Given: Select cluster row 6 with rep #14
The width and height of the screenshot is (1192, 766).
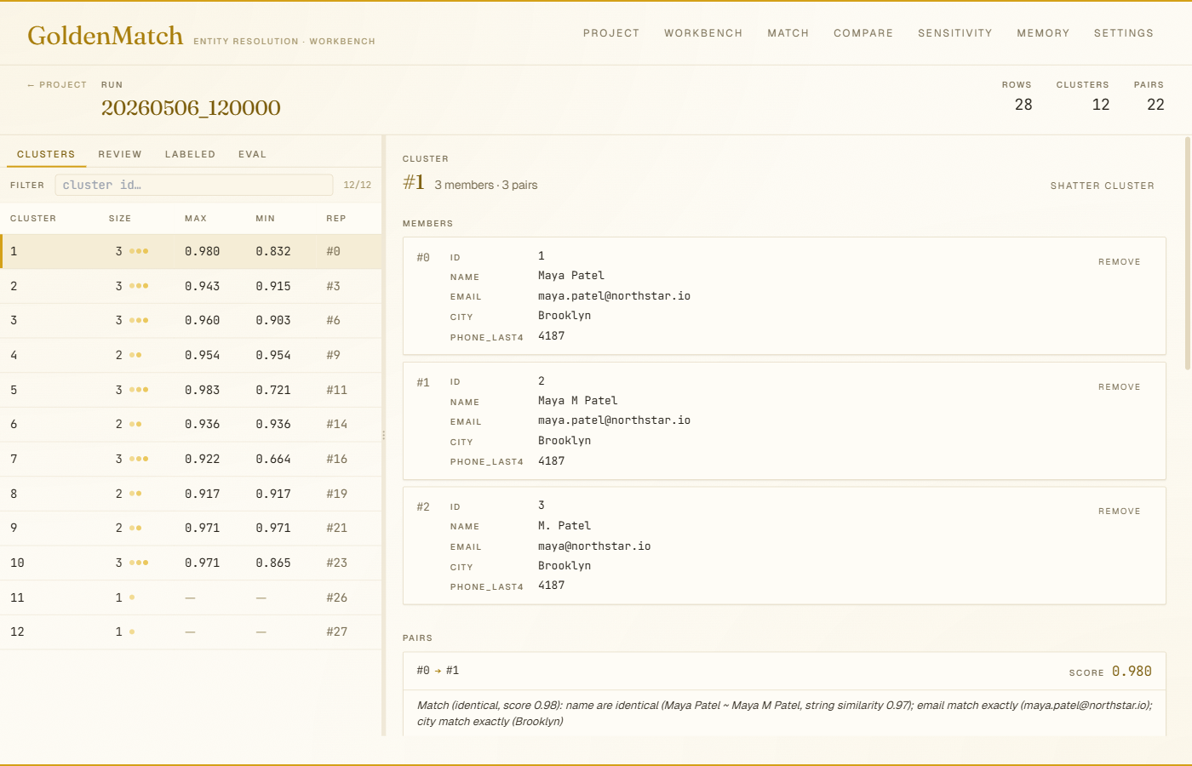Looking at the screenshot, I should (x=191, y=425).
